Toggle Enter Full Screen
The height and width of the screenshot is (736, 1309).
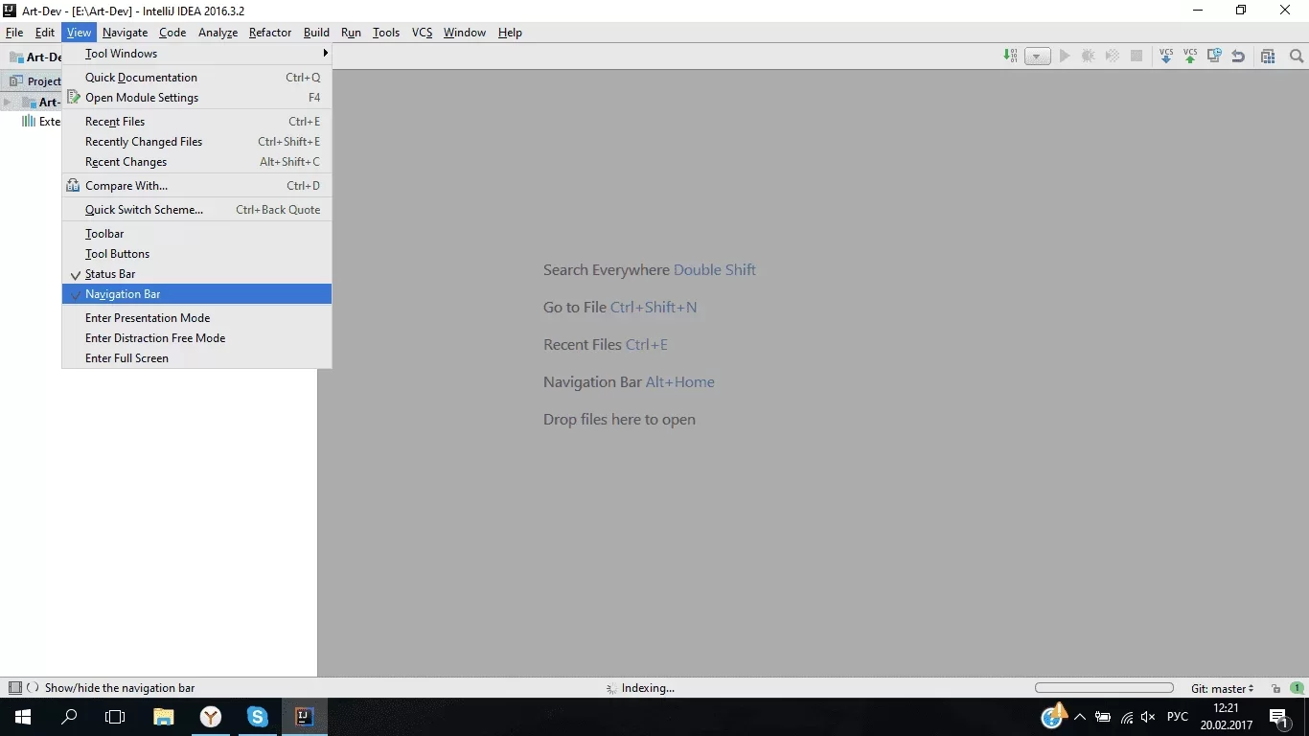pos(196,358)
